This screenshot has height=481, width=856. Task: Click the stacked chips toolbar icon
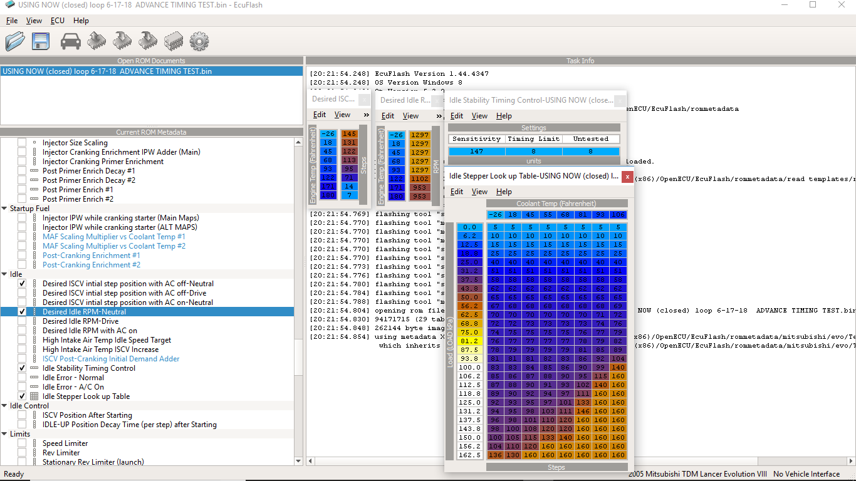[x=173, y=41]
